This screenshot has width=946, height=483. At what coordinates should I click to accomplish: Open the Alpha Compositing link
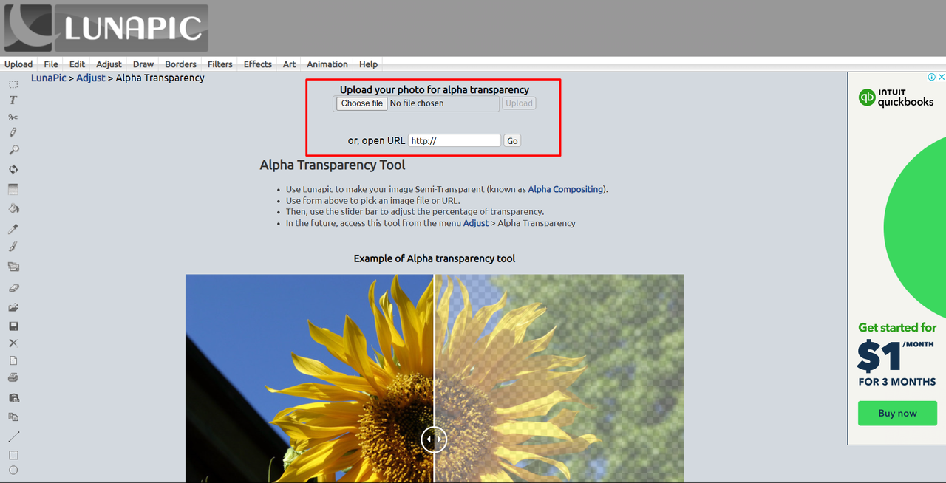(x=565, y=189)
